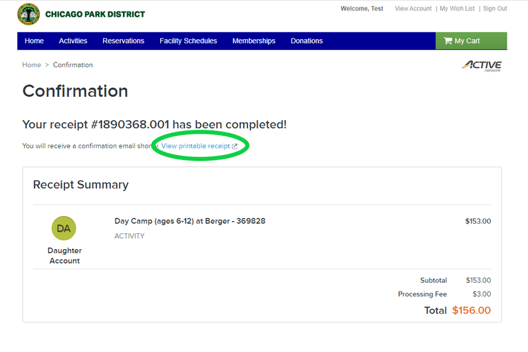Viewport: 528px width, 352px height.
Task: Open the Active Network logo
Action: 482,66
